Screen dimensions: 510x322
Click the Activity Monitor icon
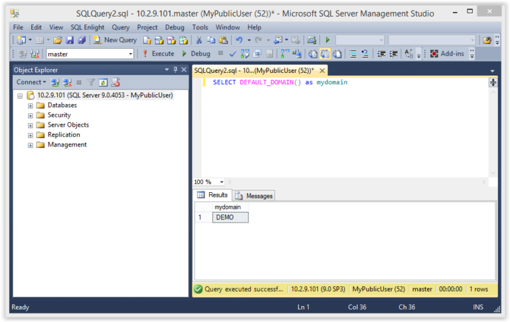pyautogui.click(x=311, y=40)
